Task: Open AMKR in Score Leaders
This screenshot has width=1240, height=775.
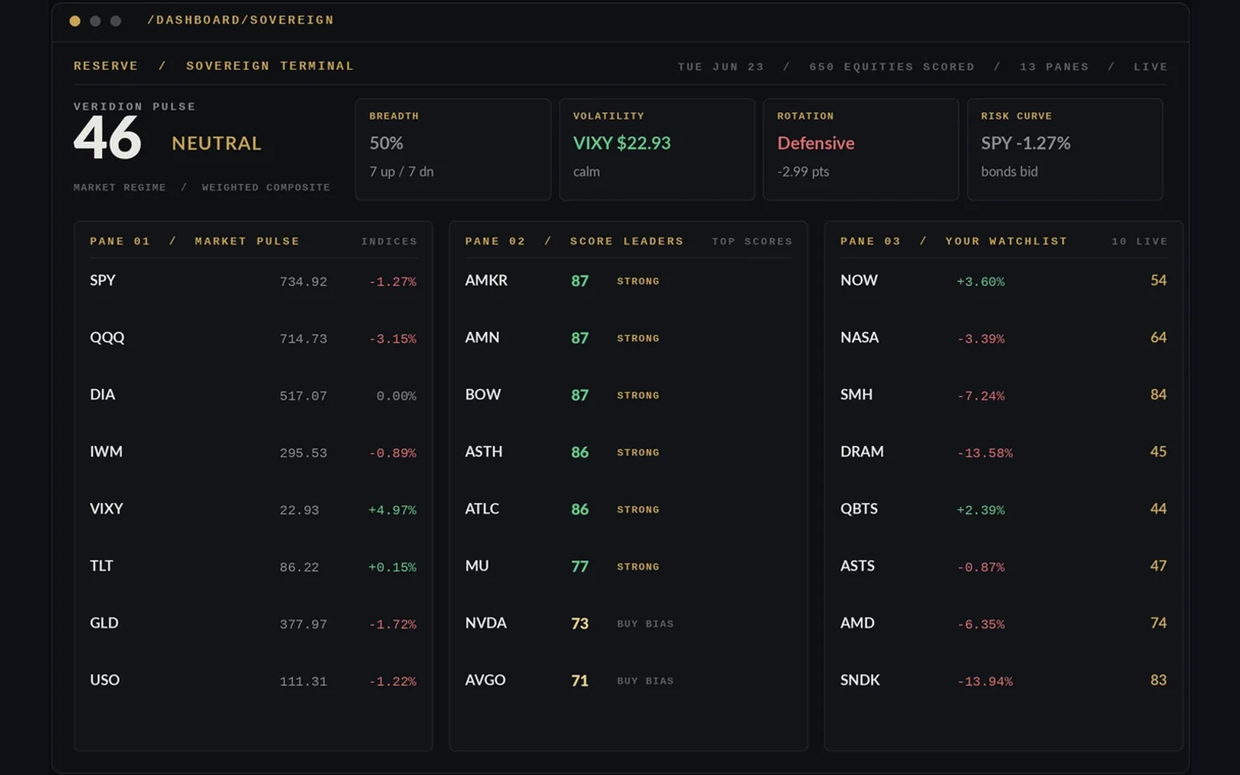Action: [x=629, y=281]
